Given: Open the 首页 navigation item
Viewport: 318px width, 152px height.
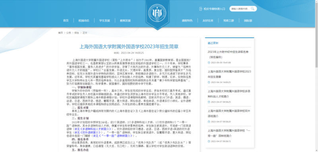Looking at the screenshot, I should 66,21.
